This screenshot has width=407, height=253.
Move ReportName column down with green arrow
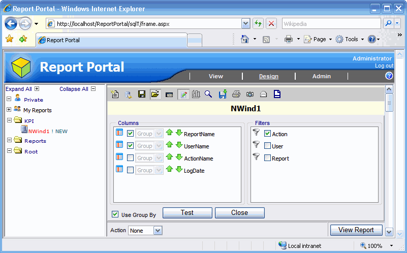click(x=179, y=134)
